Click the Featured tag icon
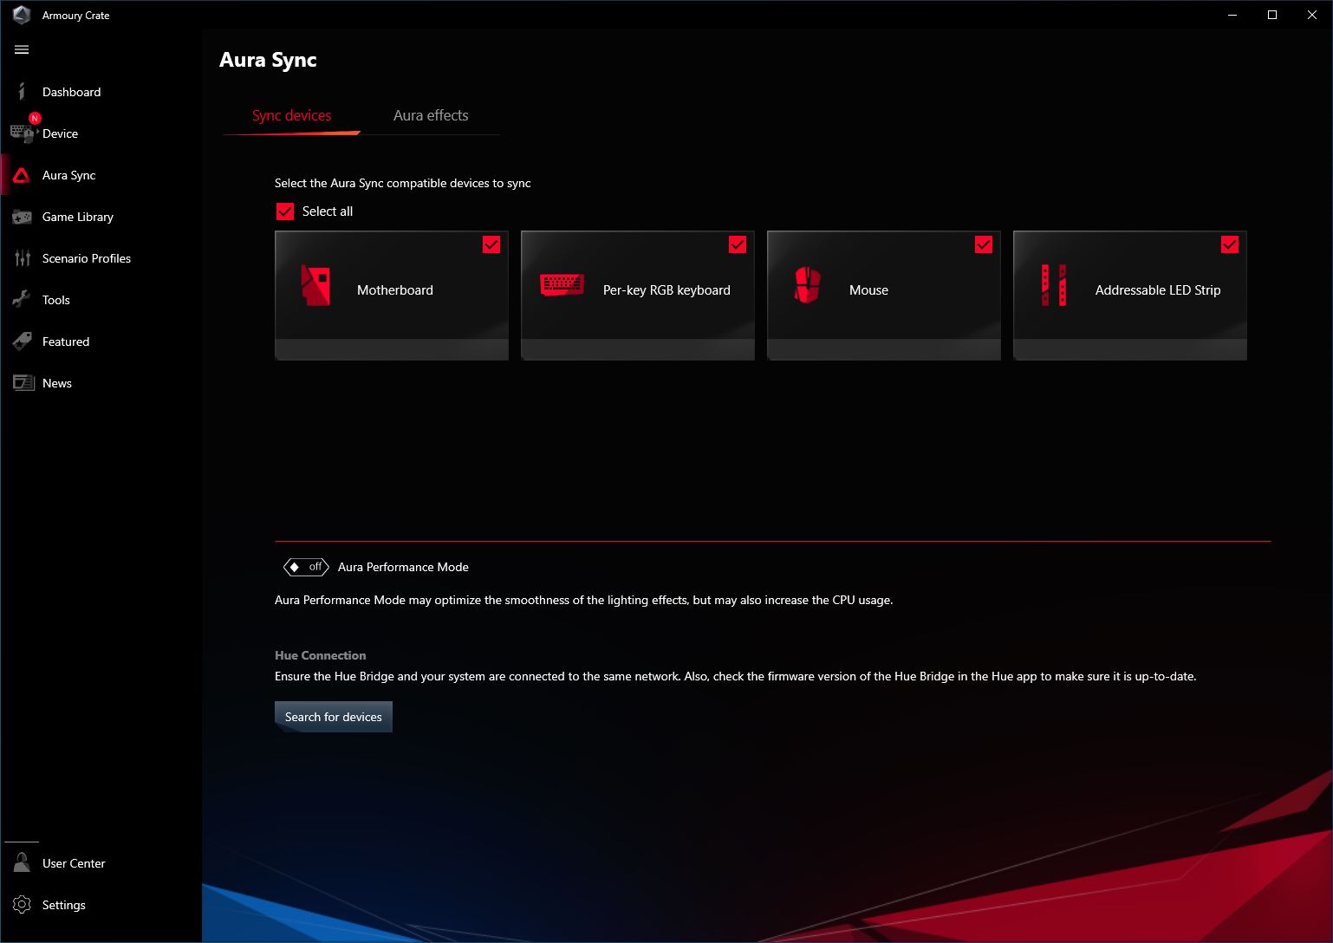The height and width of the screenshot is (943, 1333). click(x=22, y=341)
